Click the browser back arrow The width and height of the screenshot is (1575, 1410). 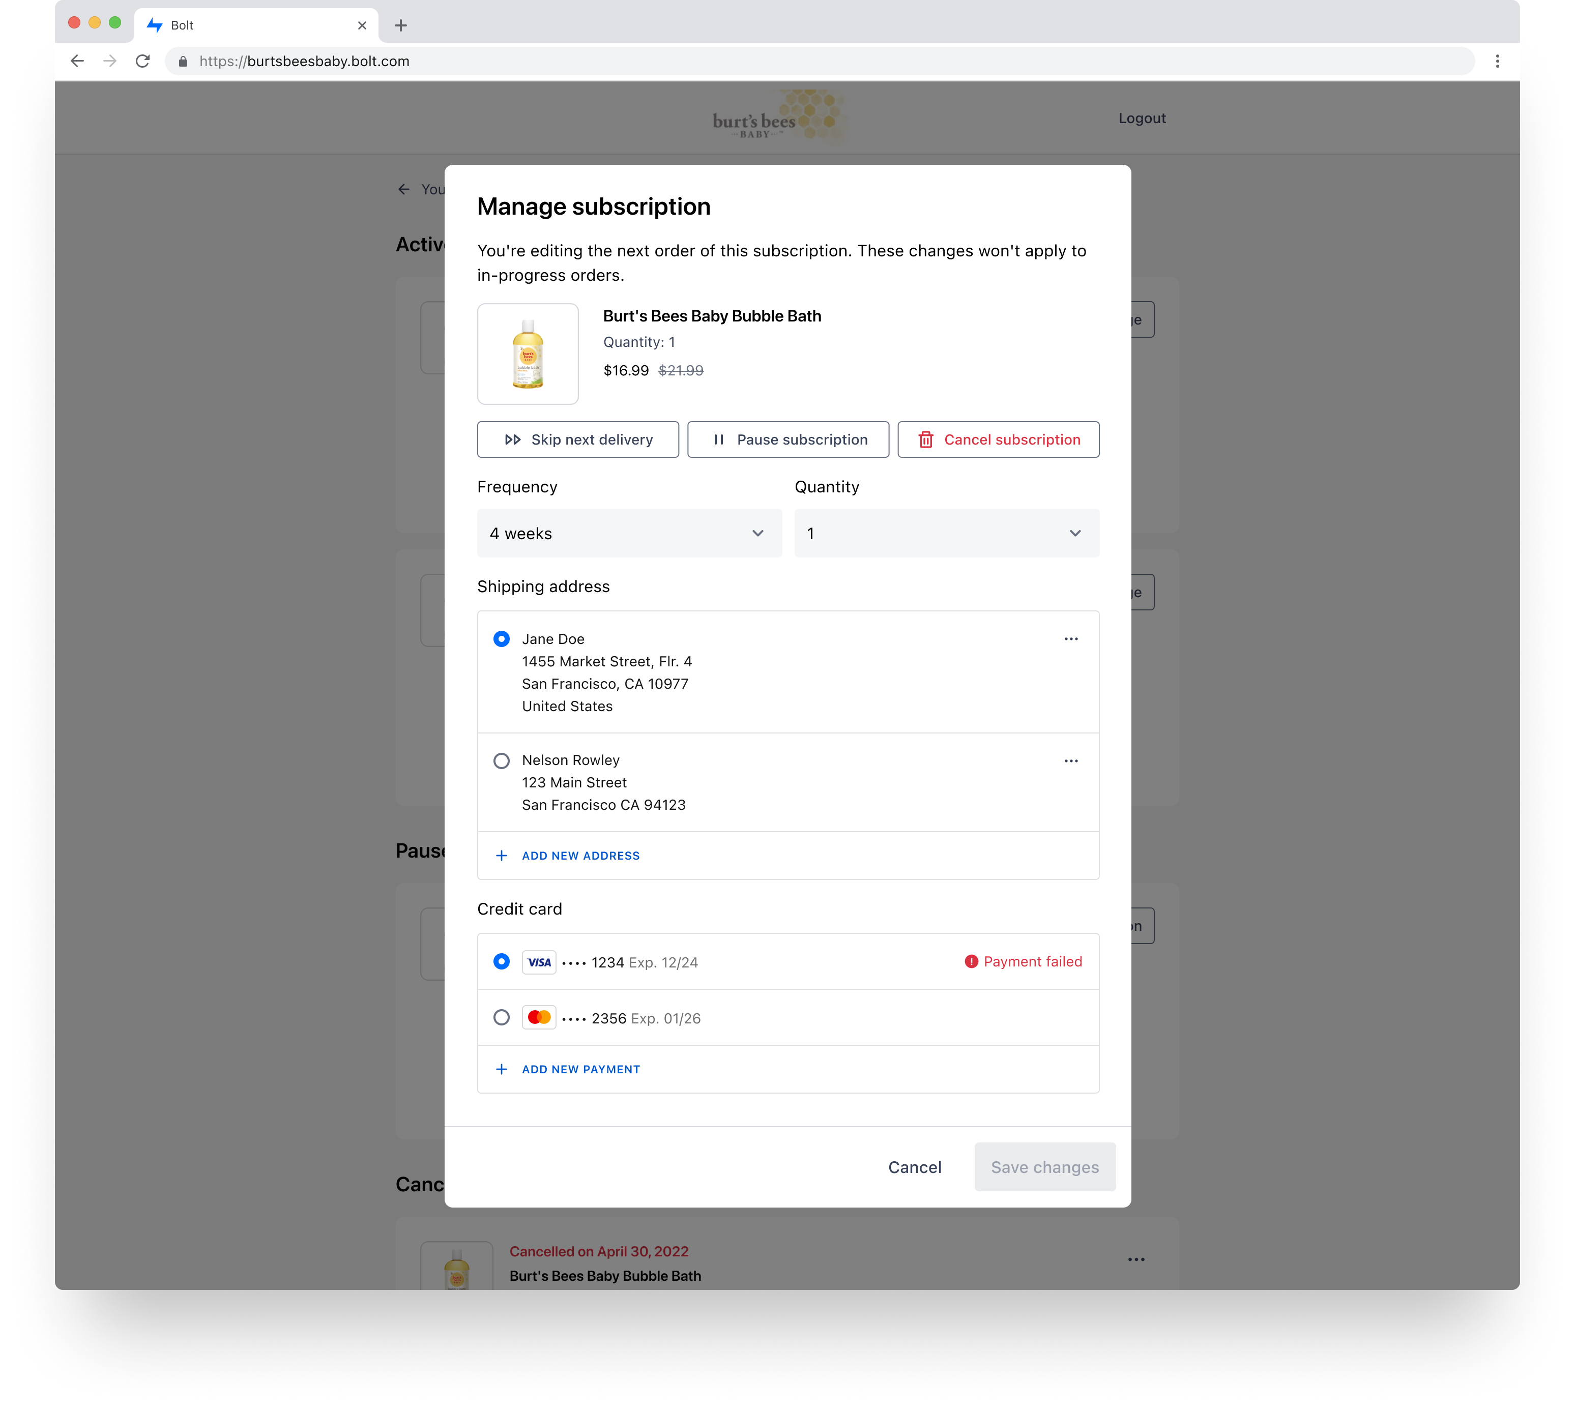pos(77,61)
